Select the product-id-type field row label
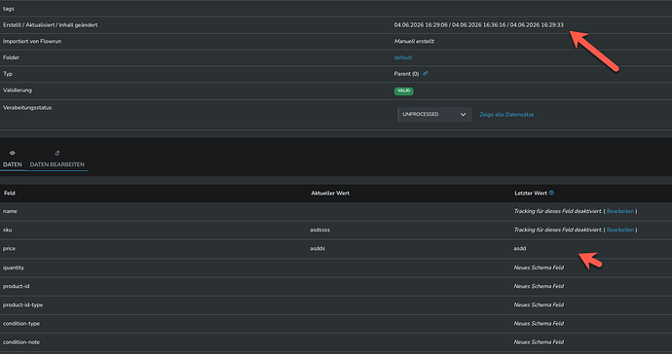This screenshot has width=672, height=354. pyautogui.click(x=22, y=304)
